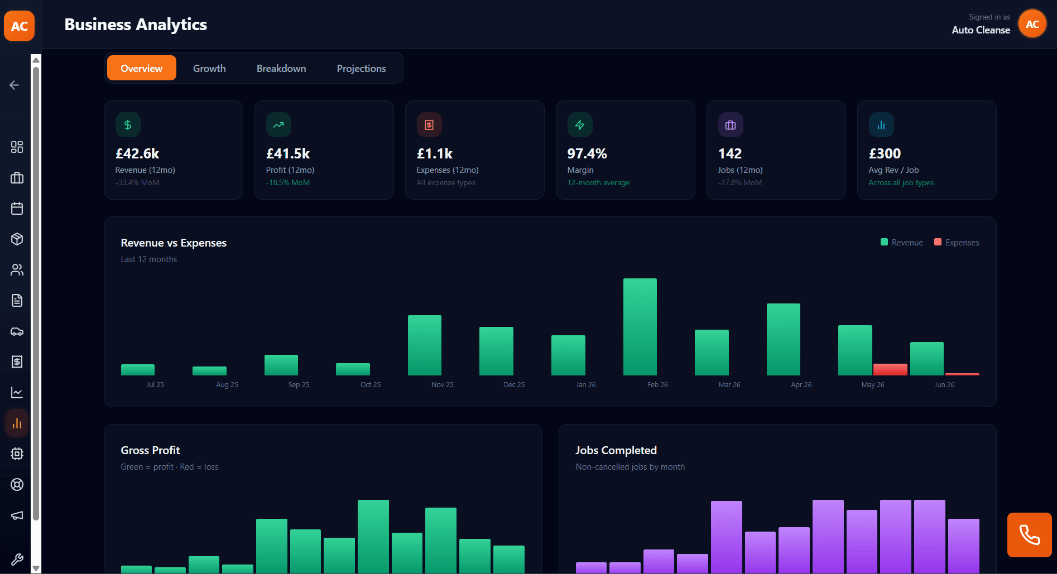Image resolution: width=1057 pixels, height=574 pixels.
Task: Click the Gross Profit heading
Action: tap(150, 450)
